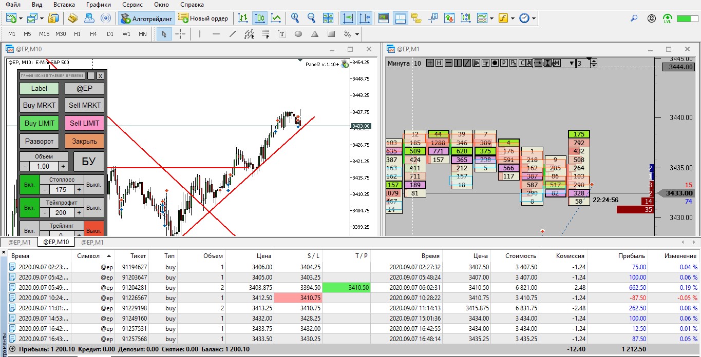
Task: Expand the new chart dropdown arrow
Action: click(21, 18)
